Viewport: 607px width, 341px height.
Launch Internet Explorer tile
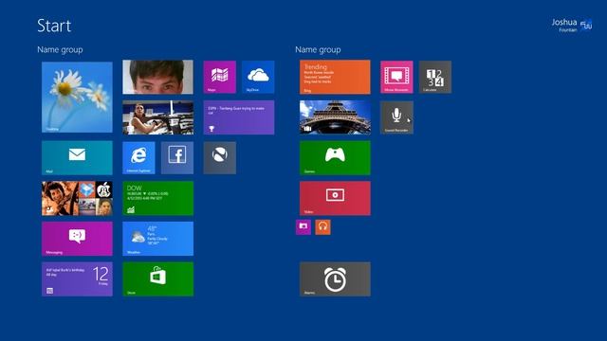(x=138, y=158)
